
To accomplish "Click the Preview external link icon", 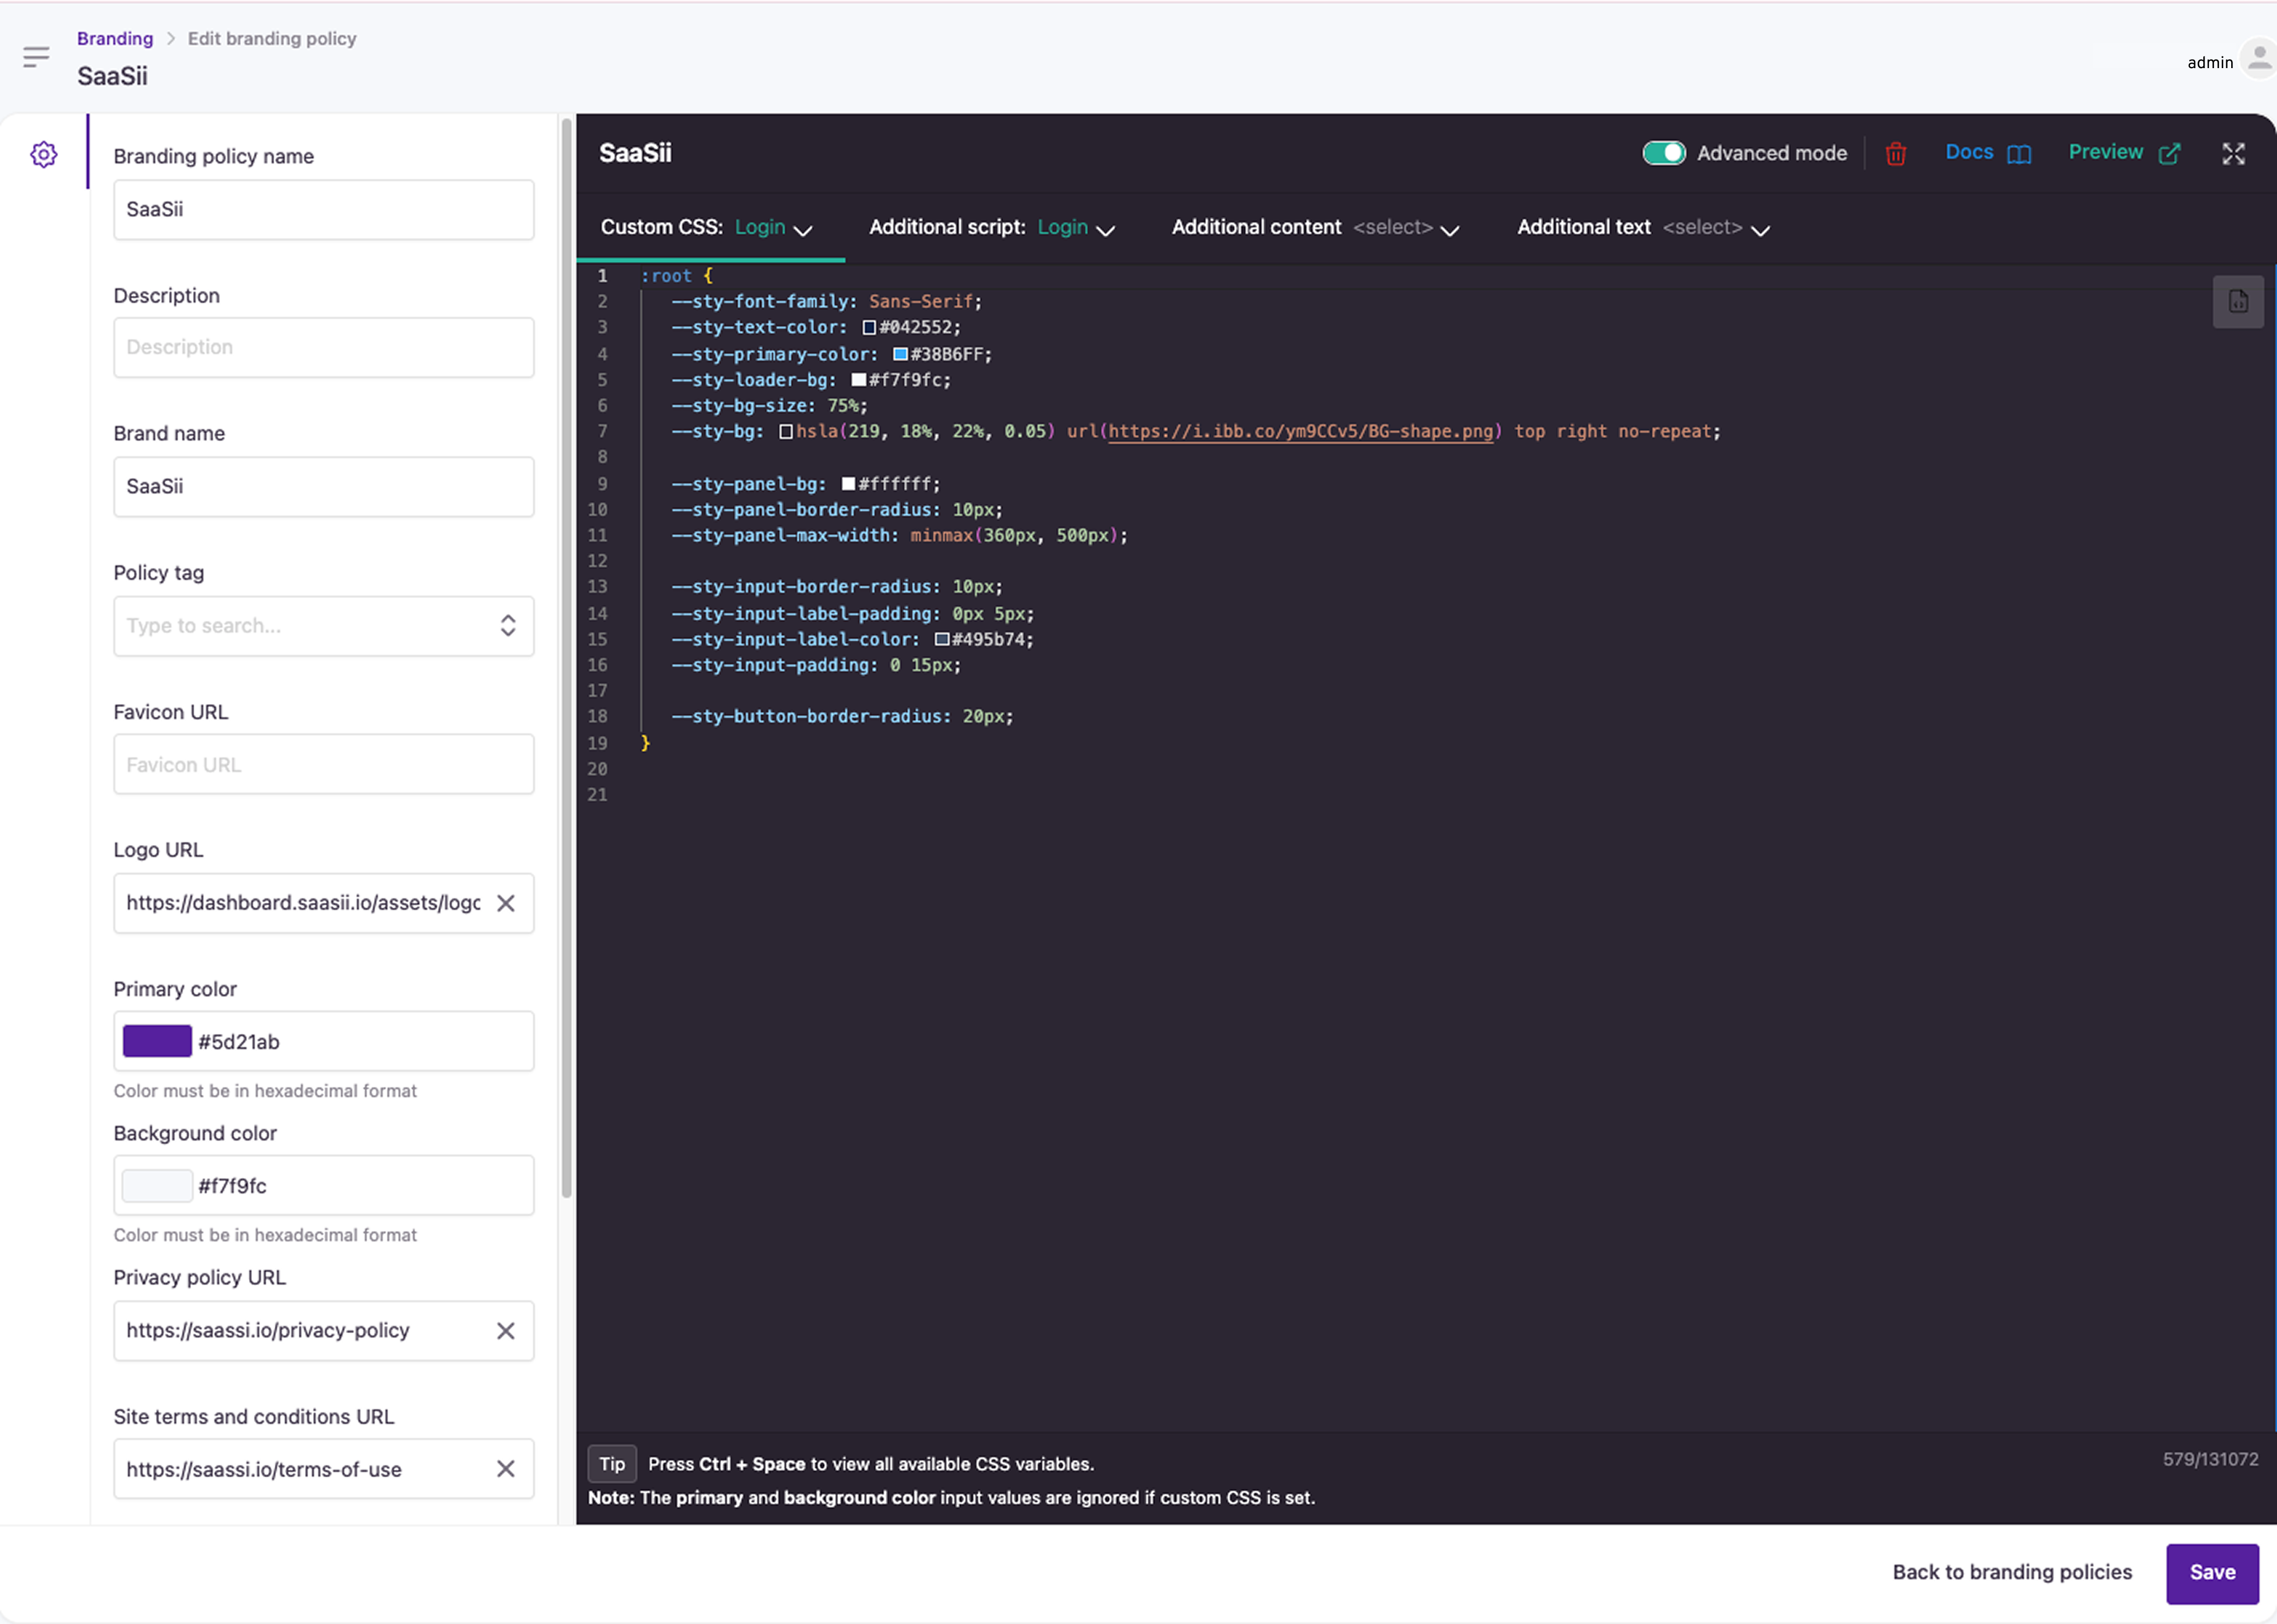I will tap(2169, 154).
